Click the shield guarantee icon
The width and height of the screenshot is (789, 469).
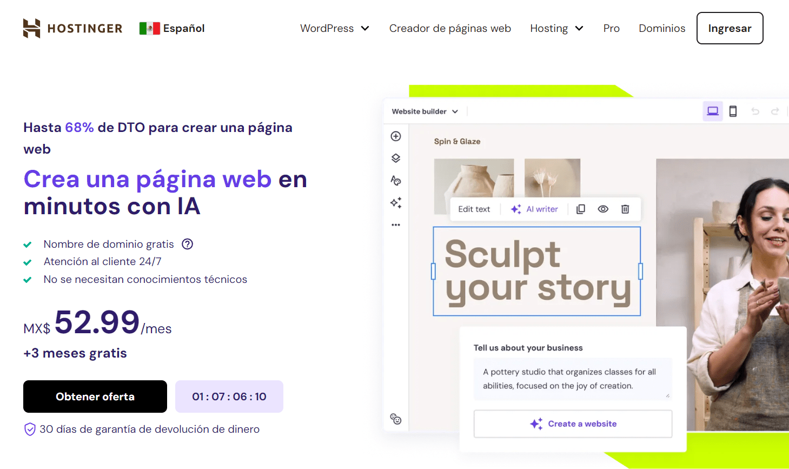(x=30, y=430)
